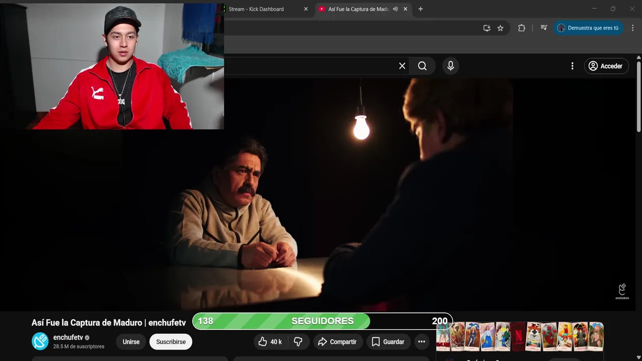Like the video showing 40 k
642x361 pixels.
pyautogui.click(x=269, y=342)
